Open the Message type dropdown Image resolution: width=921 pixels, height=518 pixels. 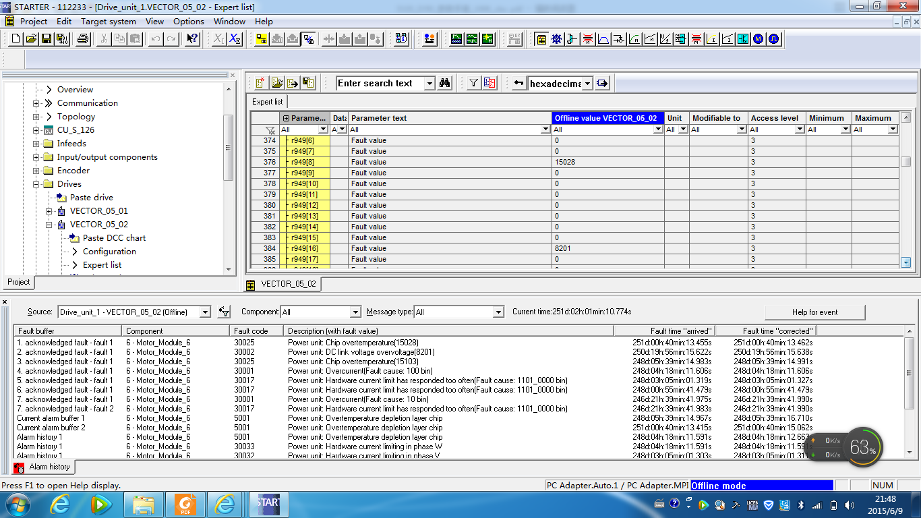pos(498,312)
